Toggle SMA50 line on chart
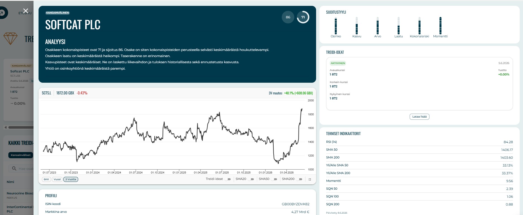Viewport: 523px width, 215px height. pyautogui.click(x=274, y=179)
